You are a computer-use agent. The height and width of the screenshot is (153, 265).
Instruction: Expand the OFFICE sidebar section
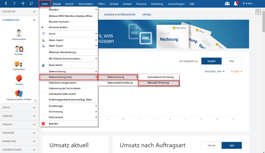(x=19, y=108)
